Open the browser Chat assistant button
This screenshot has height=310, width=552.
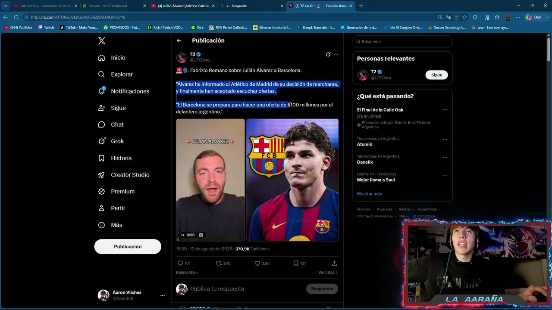(533, 17)
